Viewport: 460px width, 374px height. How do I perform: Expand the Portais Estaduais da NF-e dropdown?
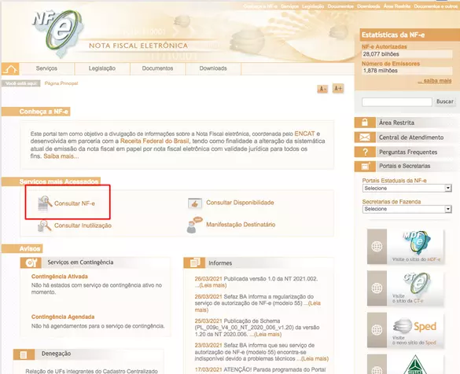407,188
